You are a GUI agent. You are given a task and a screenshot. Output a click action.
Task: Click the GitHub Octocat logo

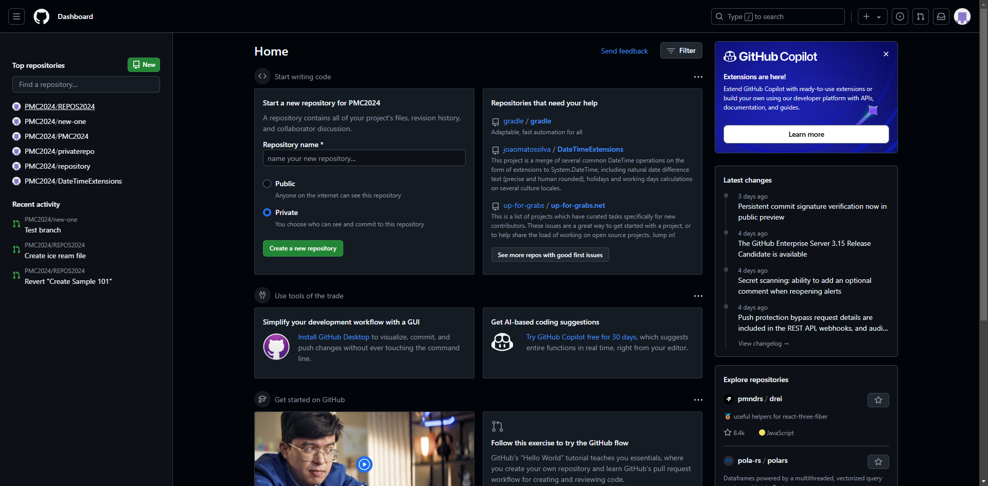pyautogui.click(x=42, y=16)
